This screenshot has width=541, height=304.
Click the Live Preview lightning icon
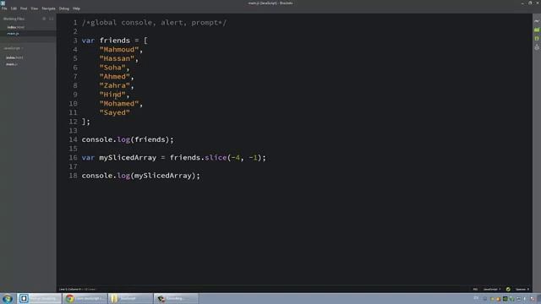(x=537, y=21)
